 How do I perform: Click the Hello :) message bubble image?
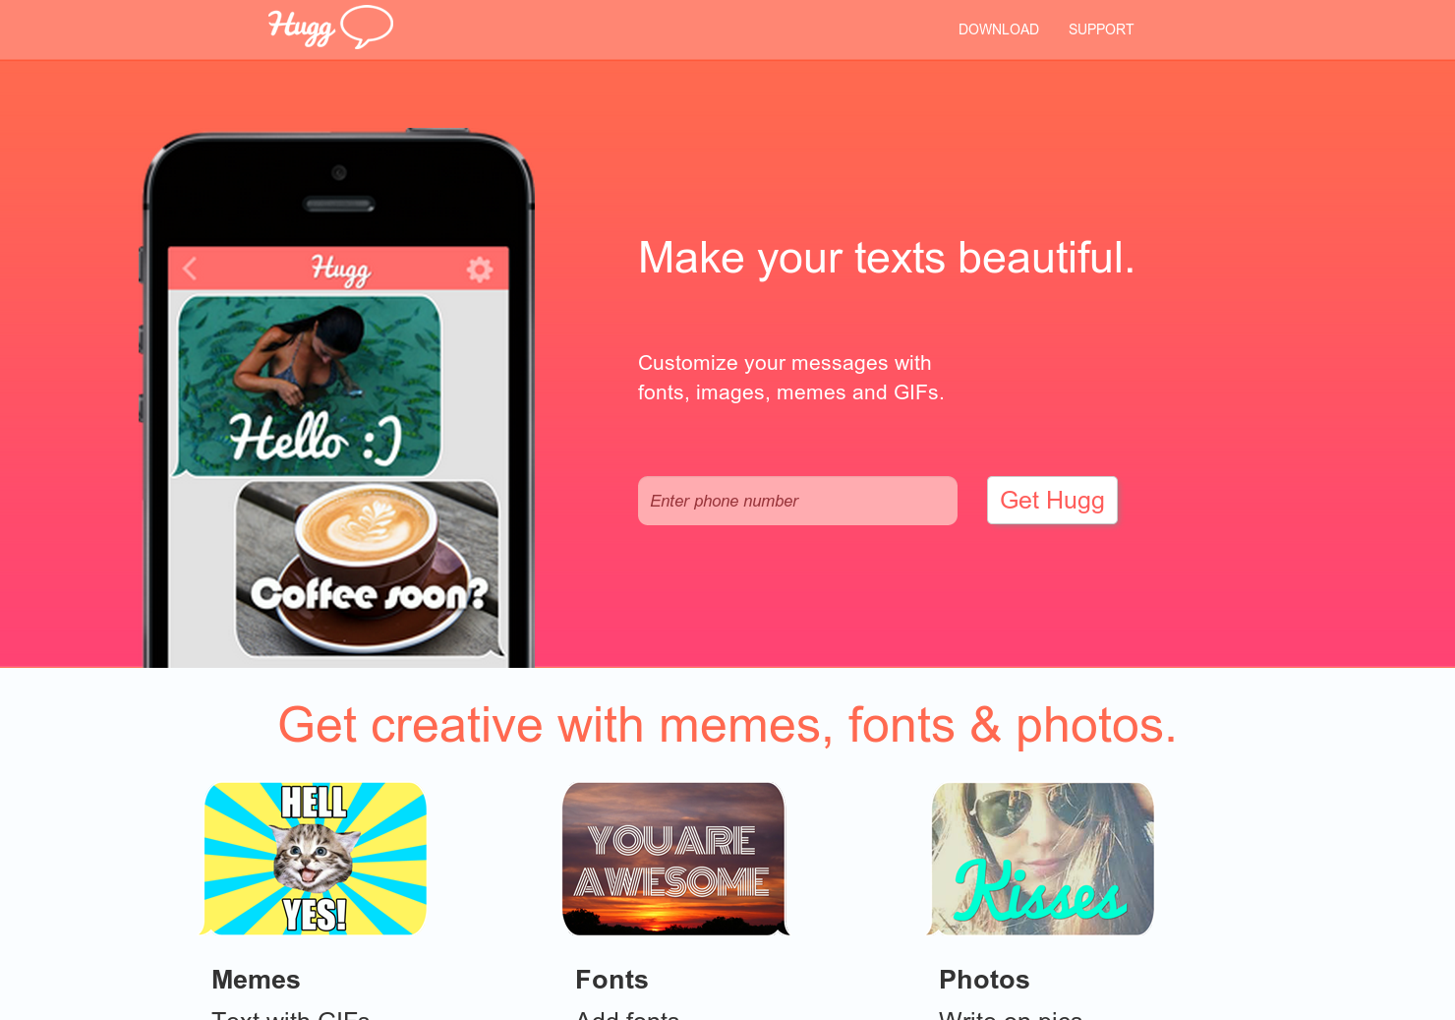click(x=307, y=386)
